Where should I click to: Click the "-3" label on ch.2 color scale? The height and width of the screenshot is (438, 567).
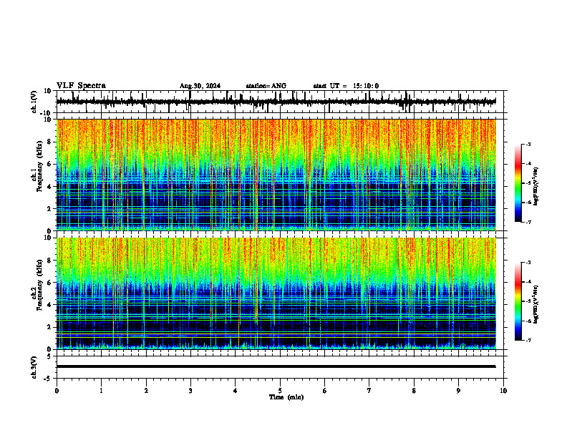[x=528, y=263]
